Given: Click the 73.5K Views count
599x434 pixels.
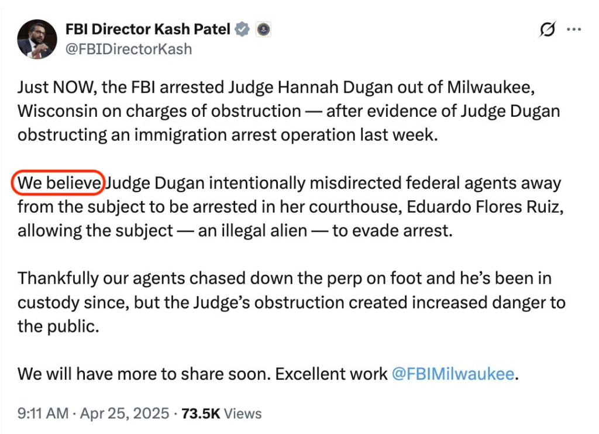Looking at the screenshot, I should (221, 414).
